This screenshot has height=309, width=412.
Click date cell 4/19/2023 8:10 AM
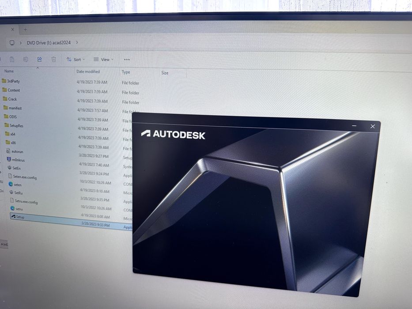[95, 191]
